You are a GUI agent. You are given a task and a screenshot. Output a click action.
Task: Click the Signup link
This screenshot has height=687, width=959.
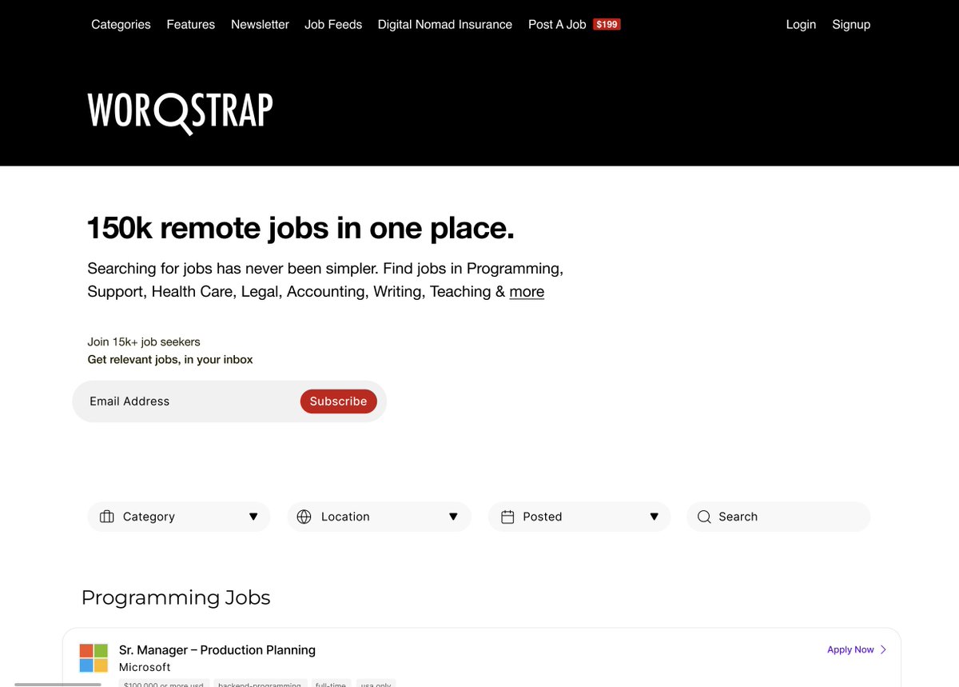(851, 25)
